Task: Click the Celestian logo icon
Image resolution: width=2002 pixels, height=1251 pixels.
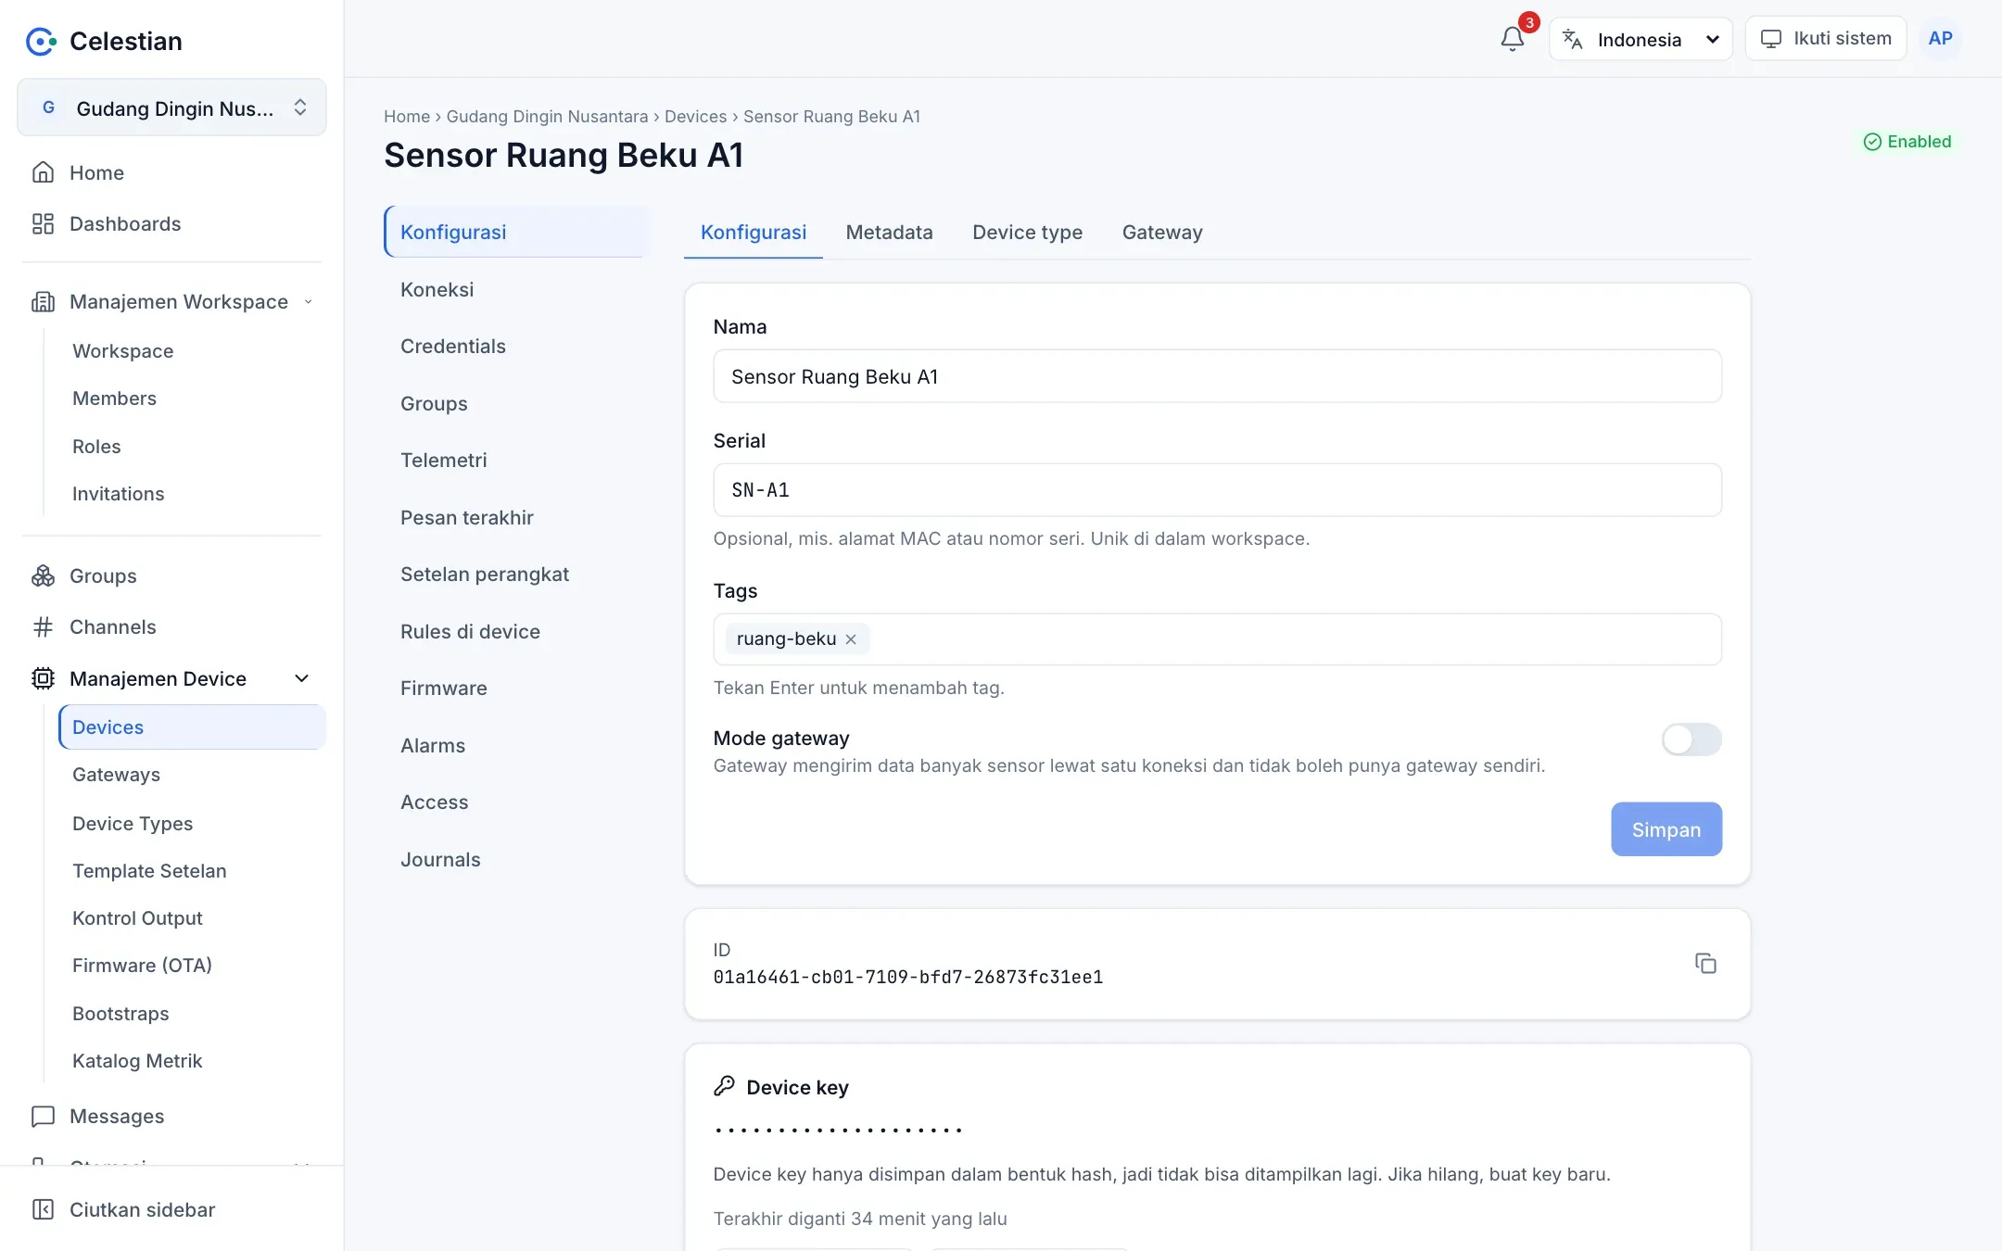Action: (x=41, y=41)
